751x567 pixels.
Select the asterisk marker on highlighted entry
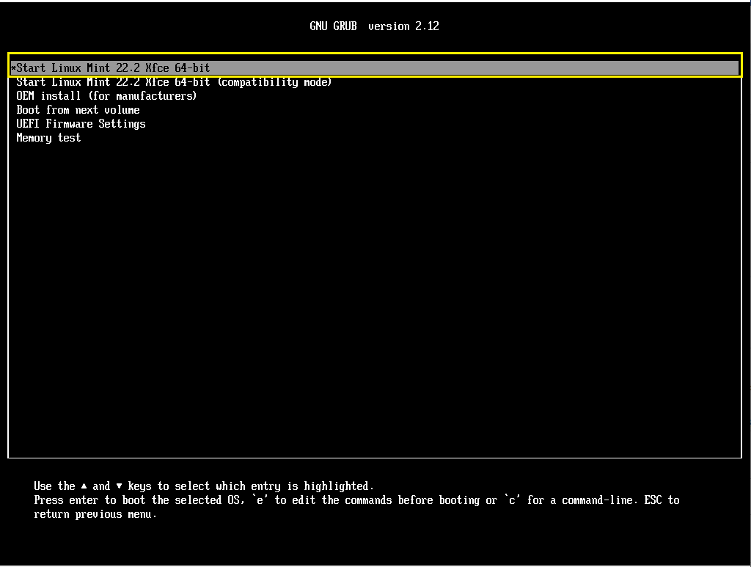click(12, 67)
